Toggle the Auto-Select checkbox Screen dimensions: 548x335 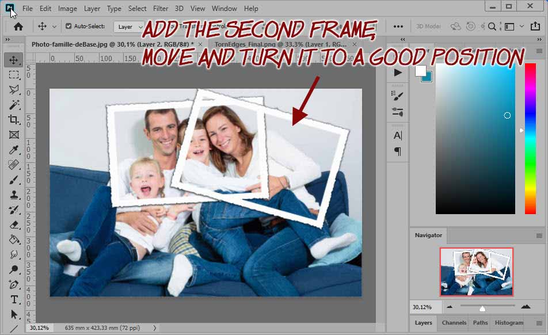(68, 26)
